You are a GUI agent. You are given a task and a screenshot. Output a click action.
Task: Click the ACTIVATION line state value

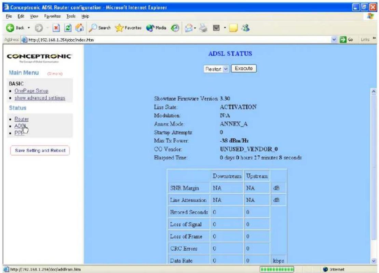(x=238, y=107)
